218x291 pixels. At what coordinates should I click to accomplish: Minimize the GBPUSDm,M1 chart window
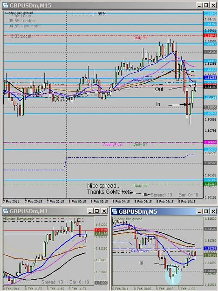pyautogui.click(x=90, y=211)
